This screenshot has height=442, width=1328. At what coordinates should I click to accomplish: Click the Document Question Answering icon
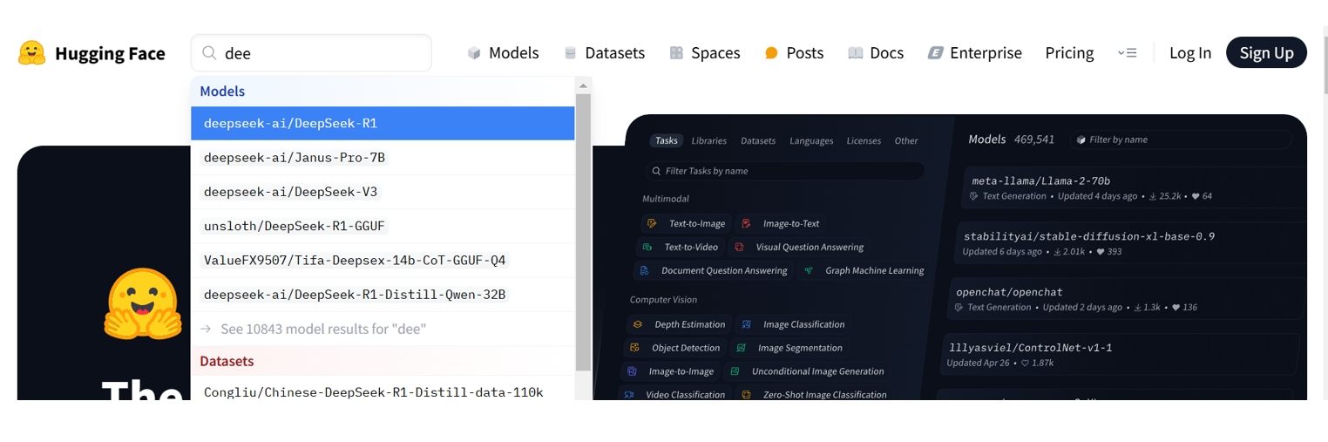[644, 271]
